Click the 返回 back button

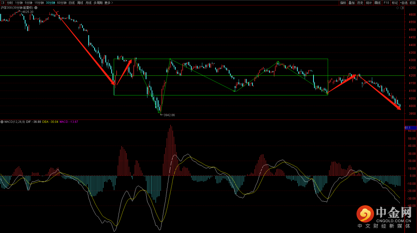[x=412, y=3]
